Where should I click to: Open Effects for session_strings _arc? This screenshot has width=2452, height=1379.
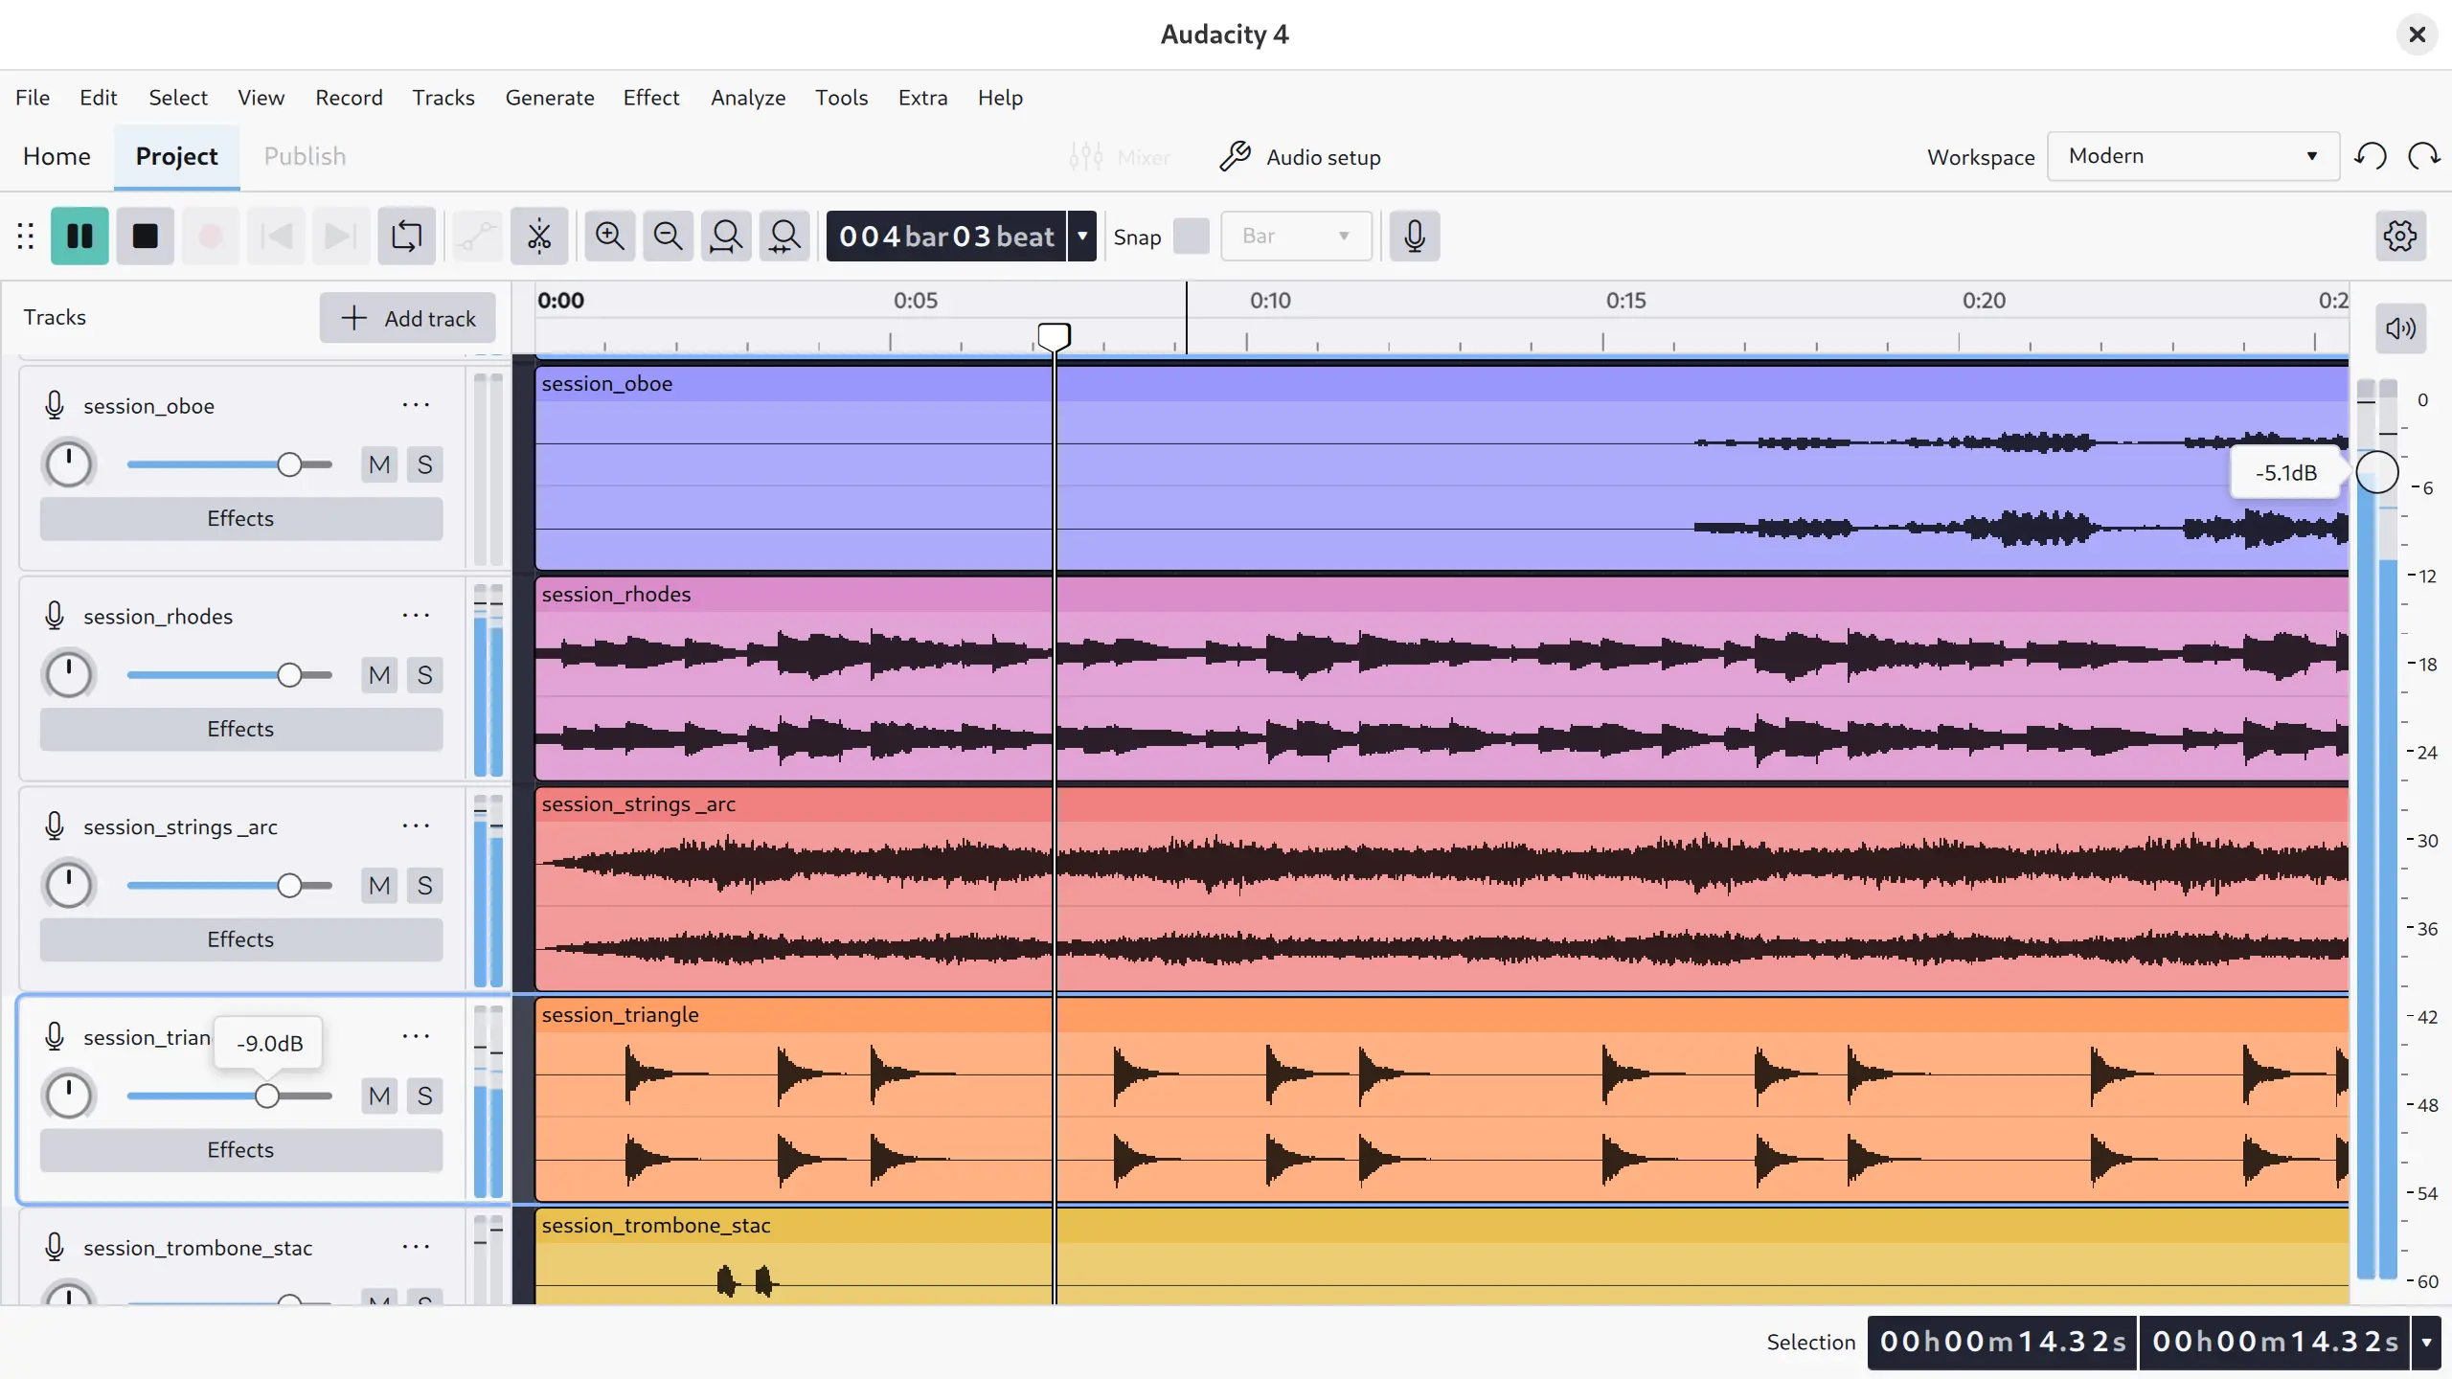(240, 939)
